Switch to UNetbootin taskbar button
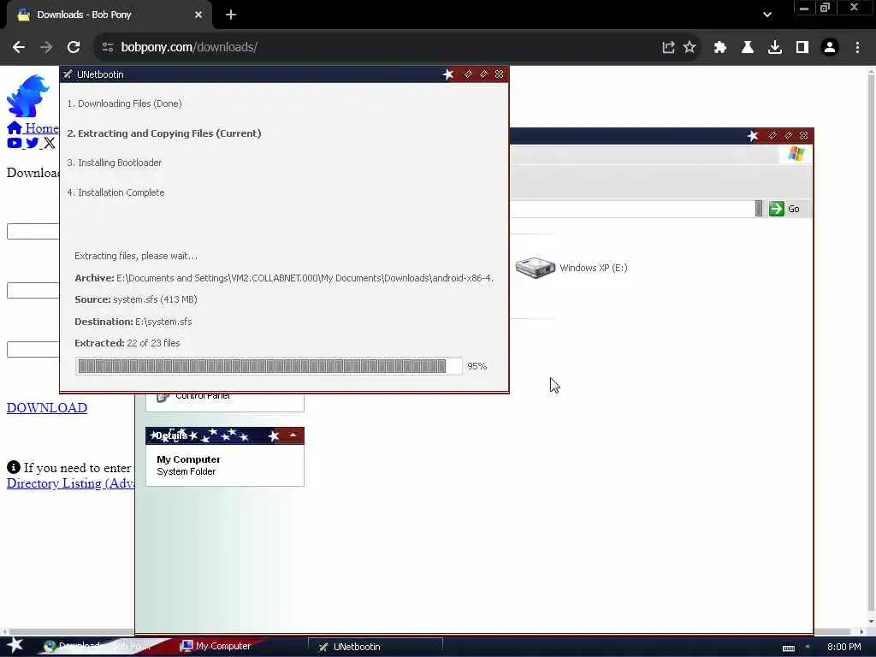Image resolution: width=876 pixels, height=657 pixels. 375,647
